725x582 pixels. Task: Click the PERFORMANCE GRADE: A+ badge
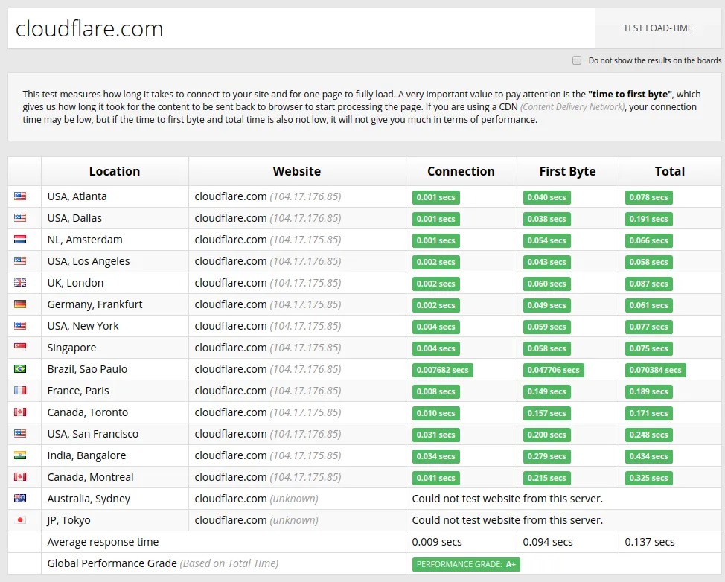(466, 564)
